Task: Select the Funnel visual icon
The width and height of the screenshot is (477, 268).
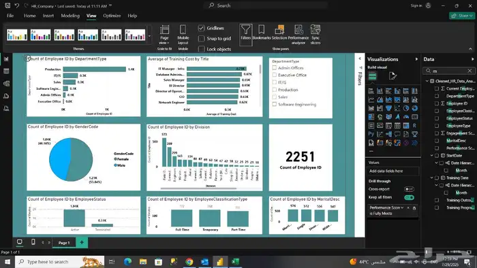Action: (388, 108)
